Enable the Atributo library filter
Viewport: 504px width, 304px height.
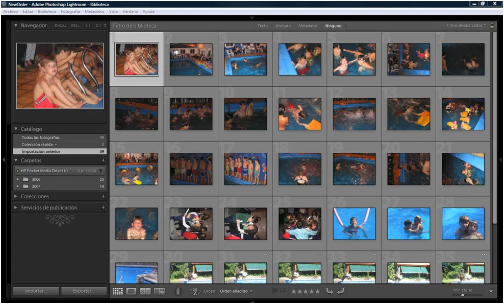pyautogui.click(x=284, y=26)
